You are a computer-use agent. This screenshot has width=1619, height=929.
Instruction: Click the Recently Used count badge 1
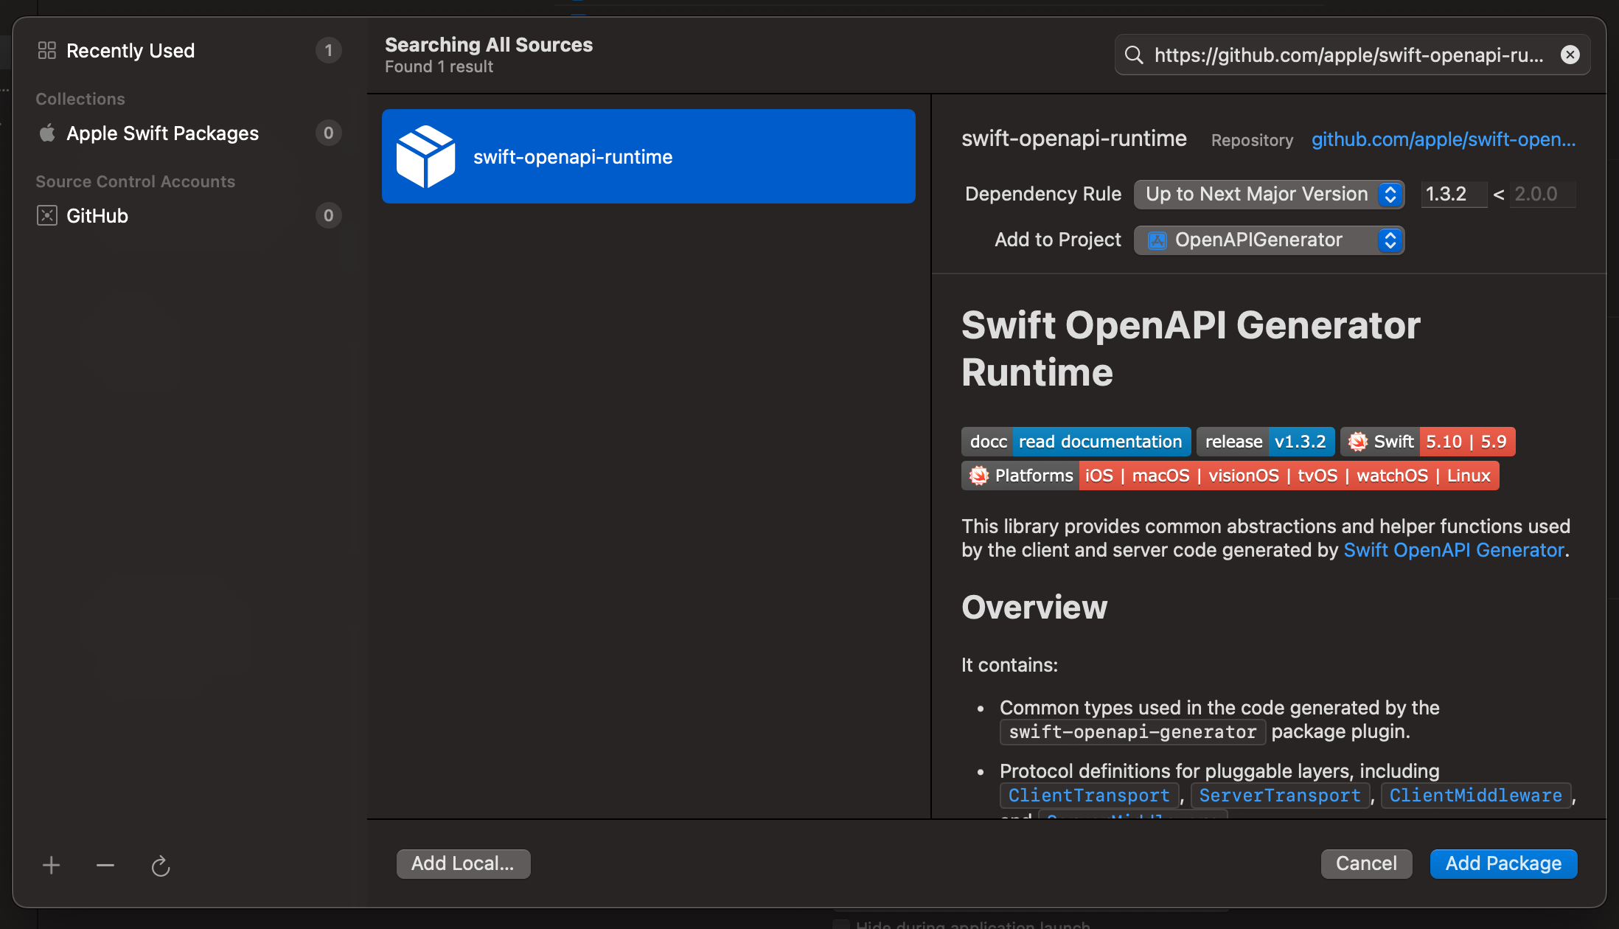(329, 50)
